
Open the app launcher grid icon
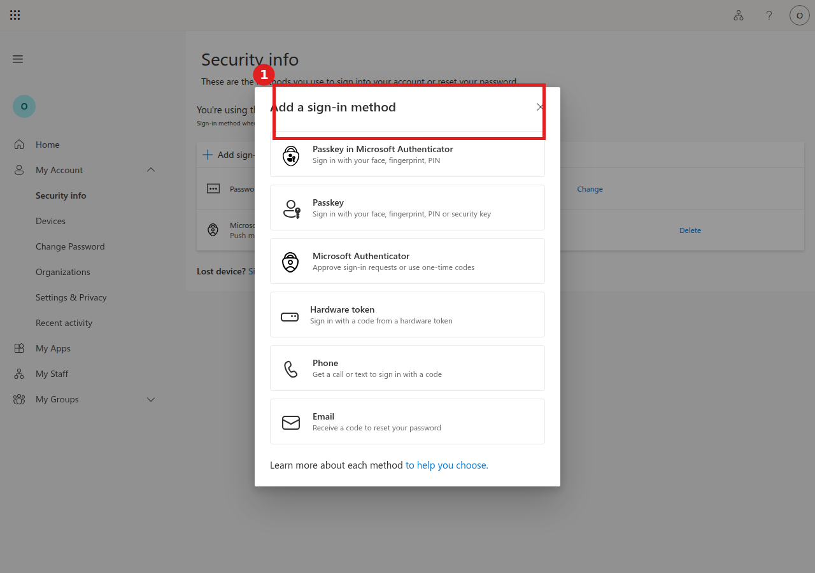tap(15, 15)
